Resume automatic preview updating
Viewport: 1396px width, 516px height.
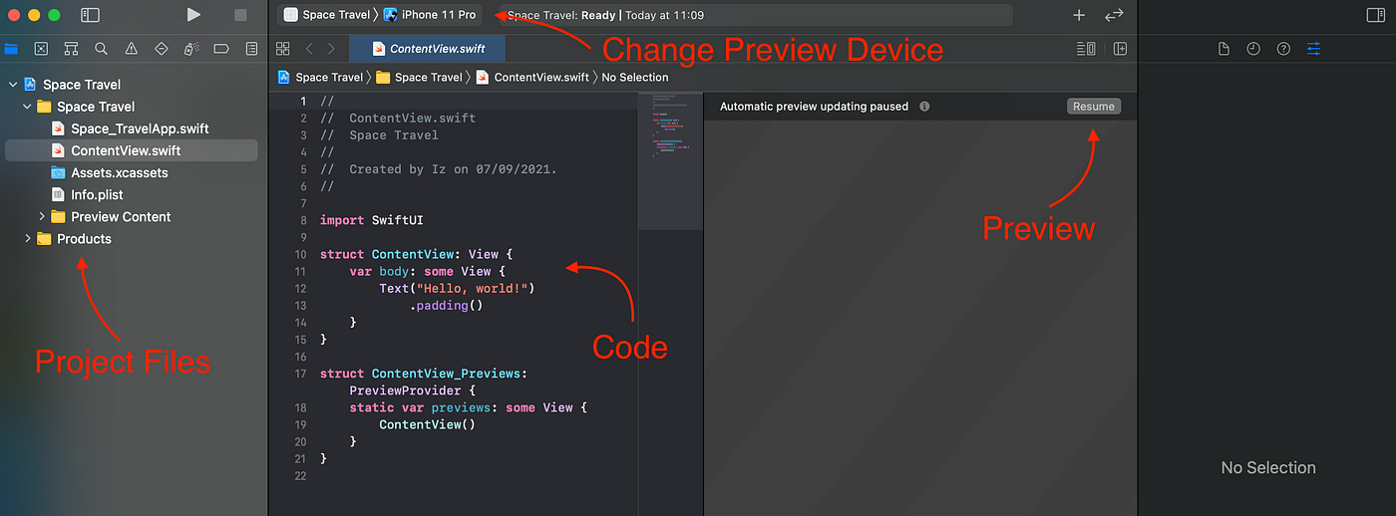click(1094, 106)
